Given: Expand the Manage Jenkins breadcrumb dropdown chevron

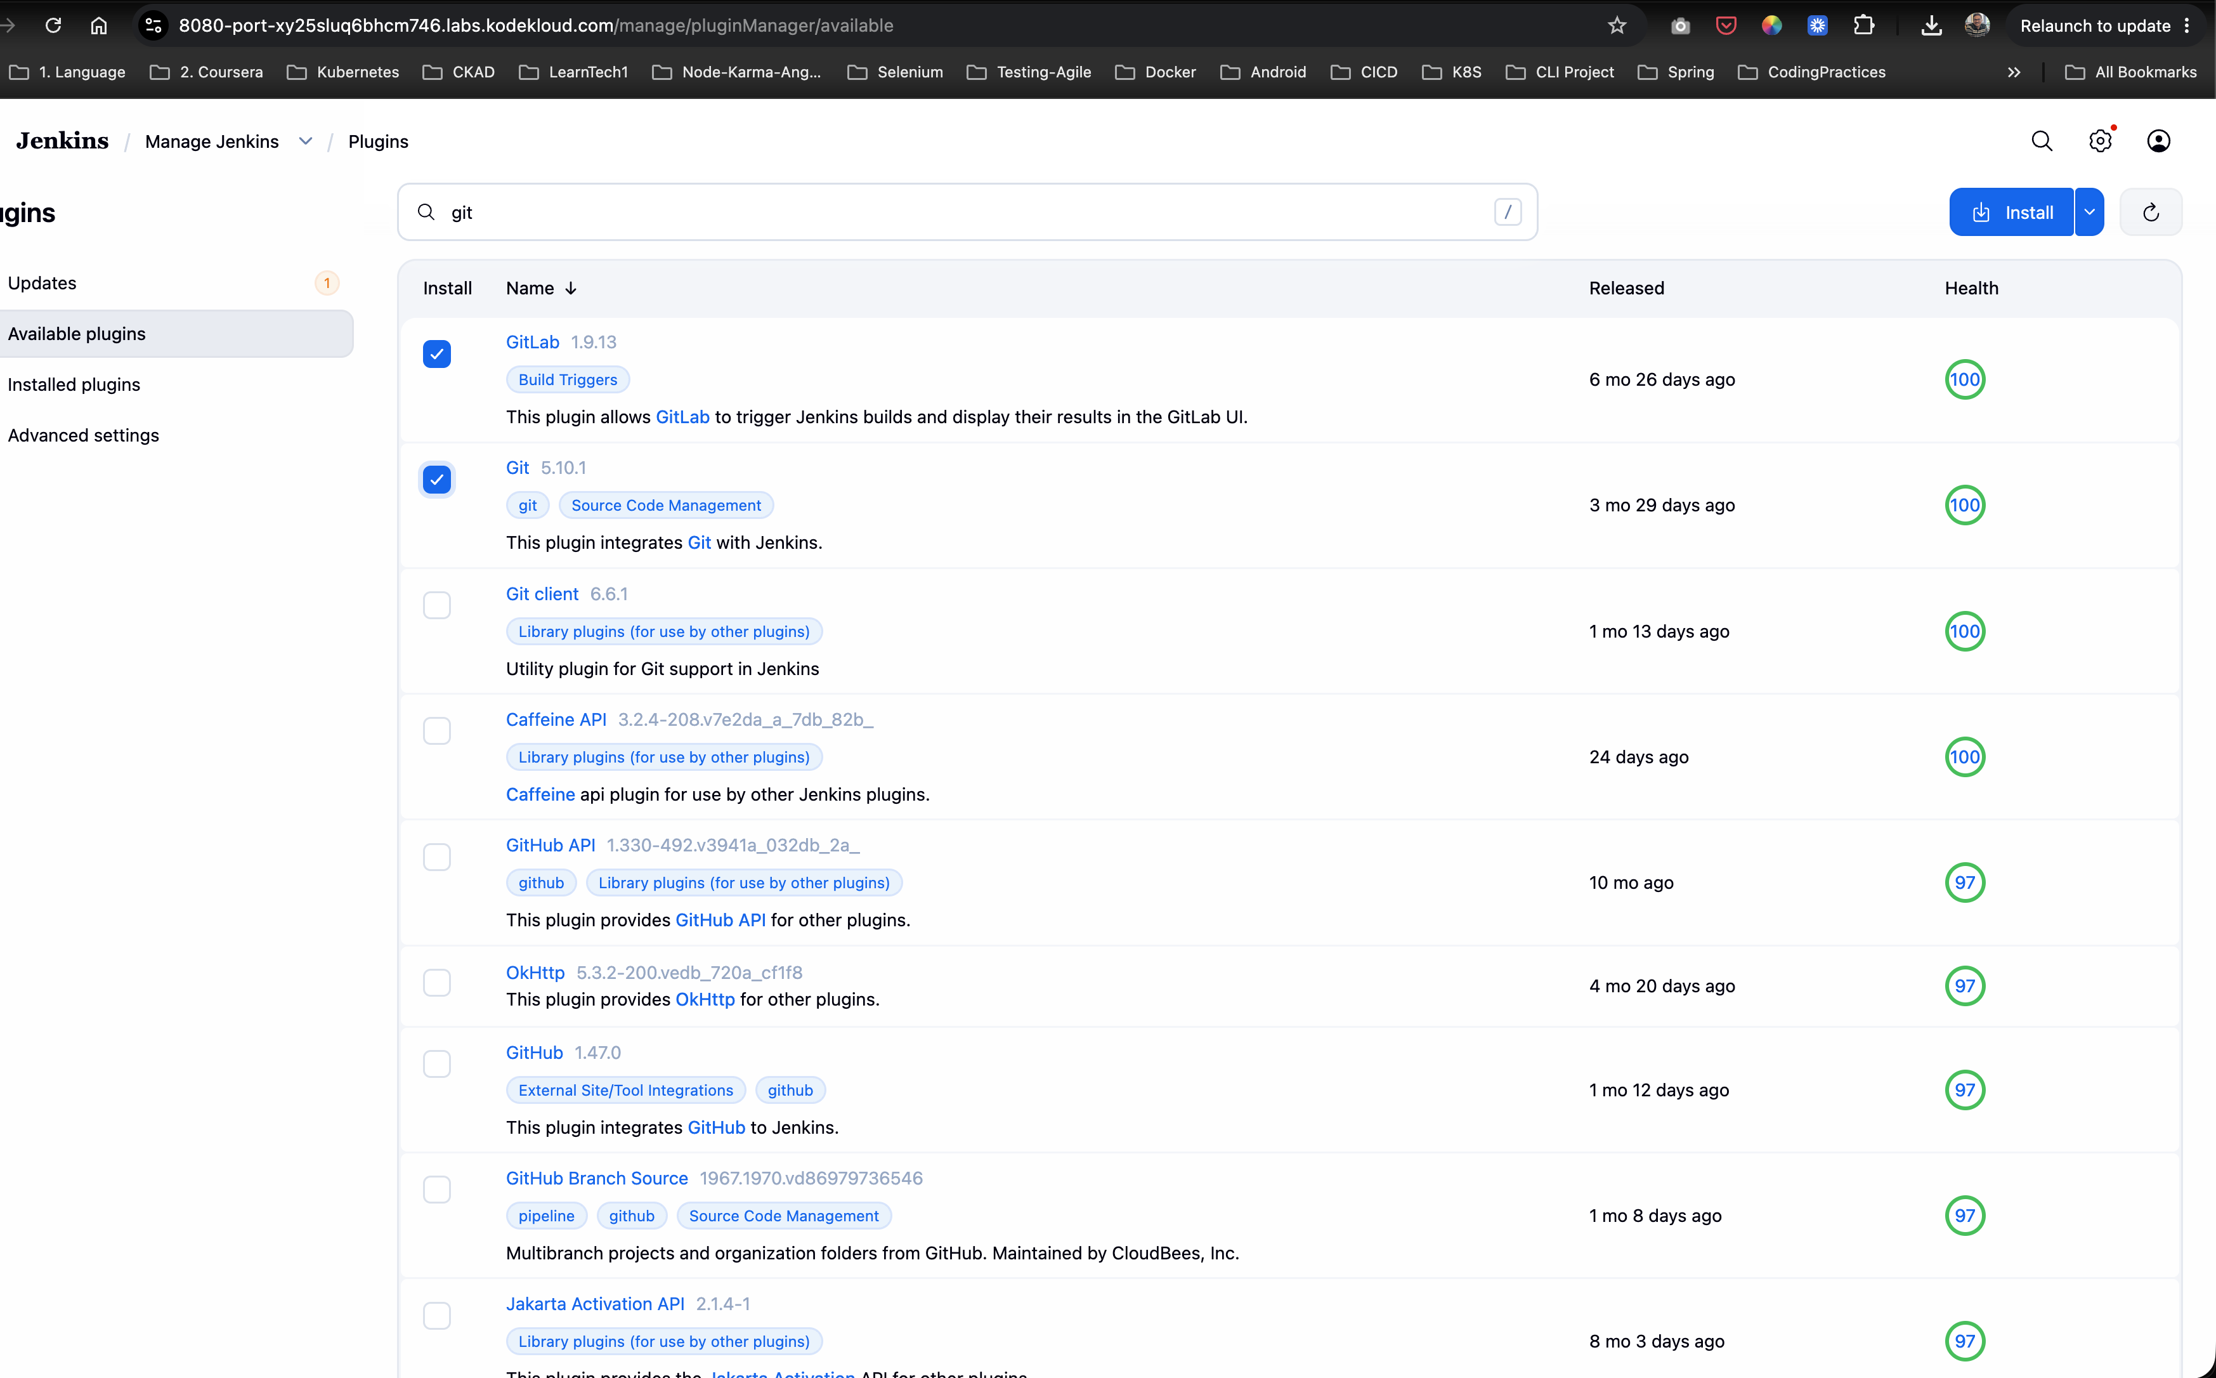Looking at the screenshot, I should pyautogui.click(x=306, y=141).
